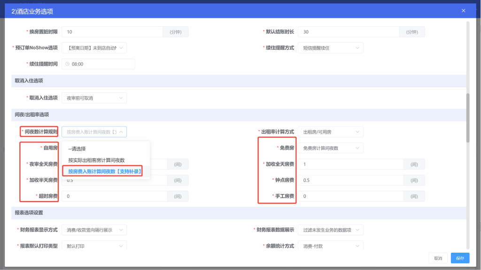Open the clock picker in 续住提醒时间 field
Screen dimensions: 481x270
pyautogui.click(x=98, y=64)
